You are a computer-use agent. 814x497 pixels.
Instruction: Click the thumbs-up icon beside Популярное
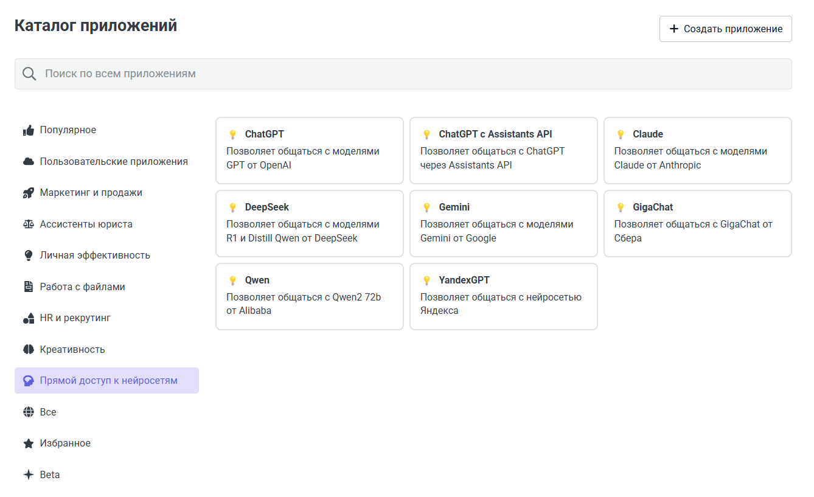[x=28, y=130]
